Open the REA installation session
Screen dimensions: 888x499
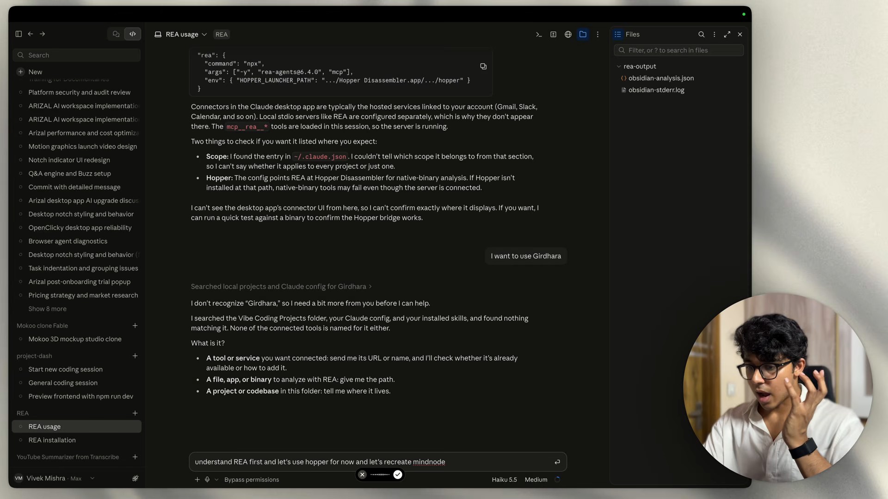click(x=76, y=440)
